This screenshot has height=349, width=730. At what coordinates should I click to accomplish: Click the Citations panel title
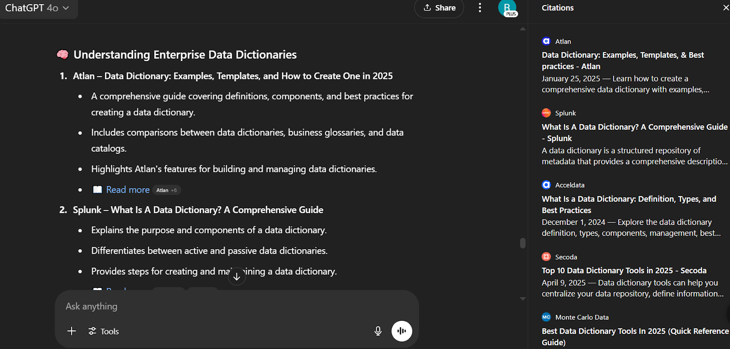coord(558,8)
